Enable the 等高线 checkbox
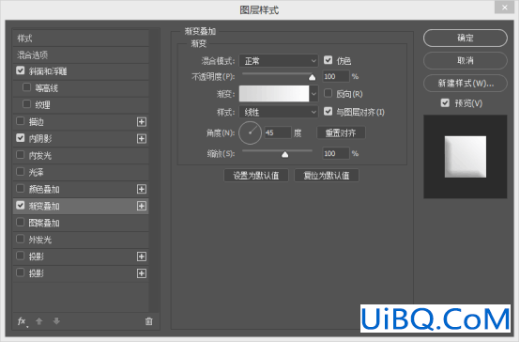 coord(26,87)
